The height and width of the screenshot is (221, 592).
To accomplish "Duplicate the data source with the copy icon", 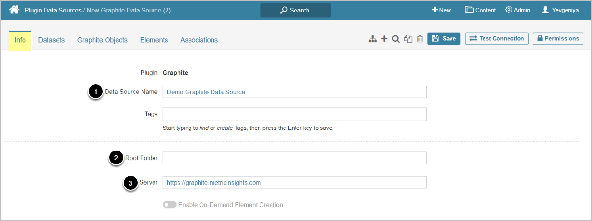I will pyautogui.click(x=408, y=39).
